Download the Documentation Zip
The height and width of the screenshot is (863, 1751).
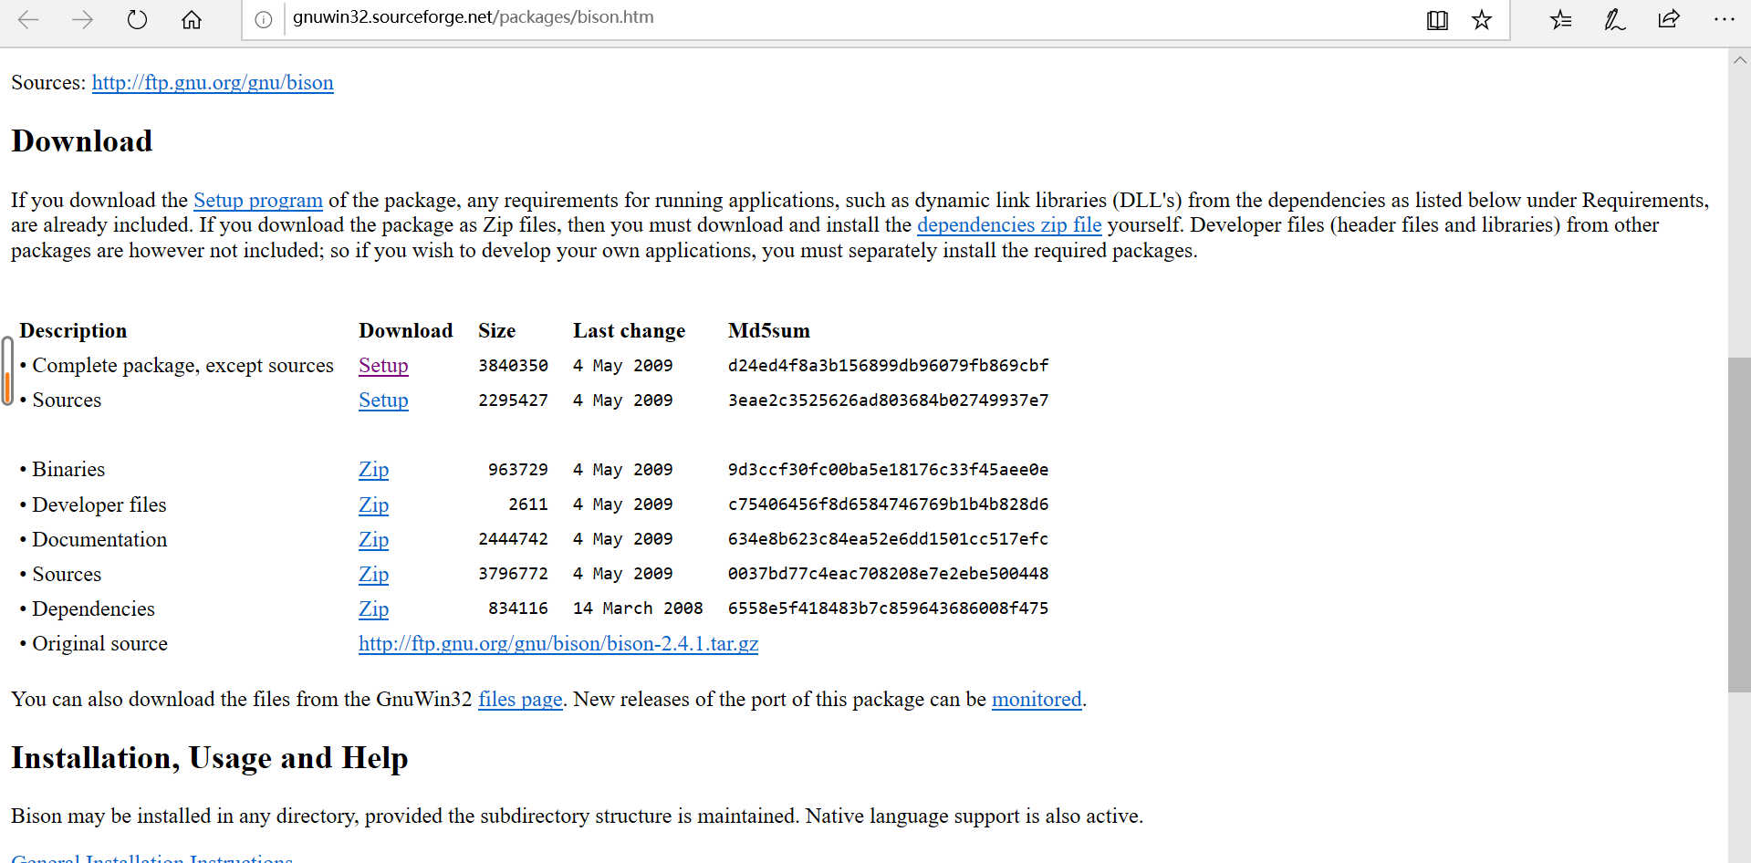point(373,539)
